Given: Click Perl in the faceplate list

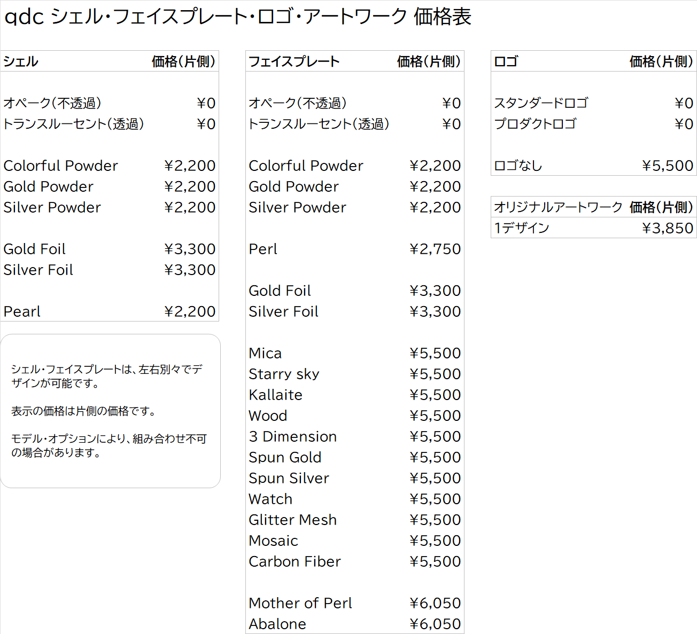Looking at the screenshot, I should tap(263, 249).
